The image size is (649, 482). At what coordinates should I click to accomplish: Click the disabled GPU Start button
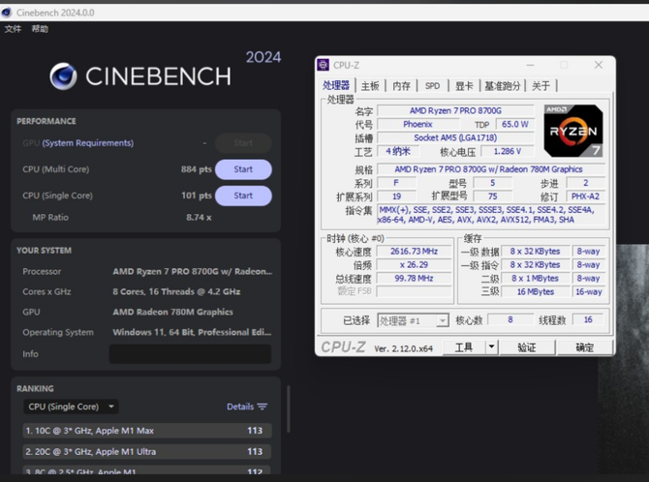(x=243, y=143)
